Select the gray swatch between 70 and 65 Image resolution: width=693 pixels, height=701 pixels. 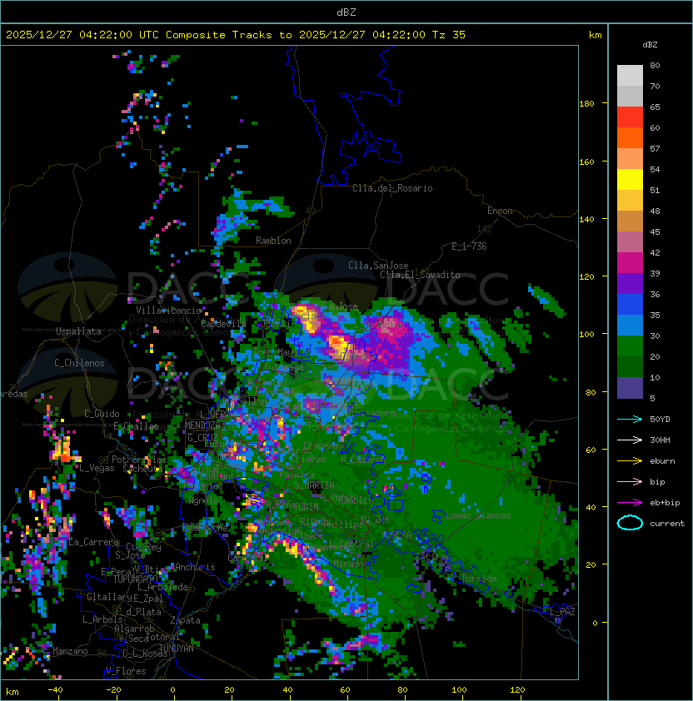pyautogui.click(x=630, y=96)
